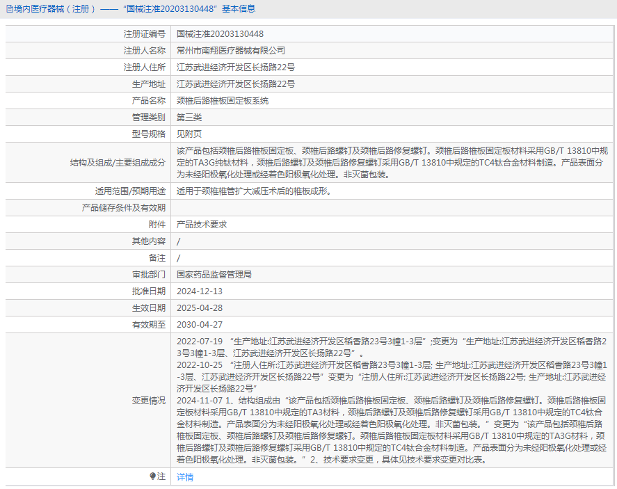Click effective date 2025-04-28
The image size is (617, 489).
pyautogui.click(x=200, y=308)
